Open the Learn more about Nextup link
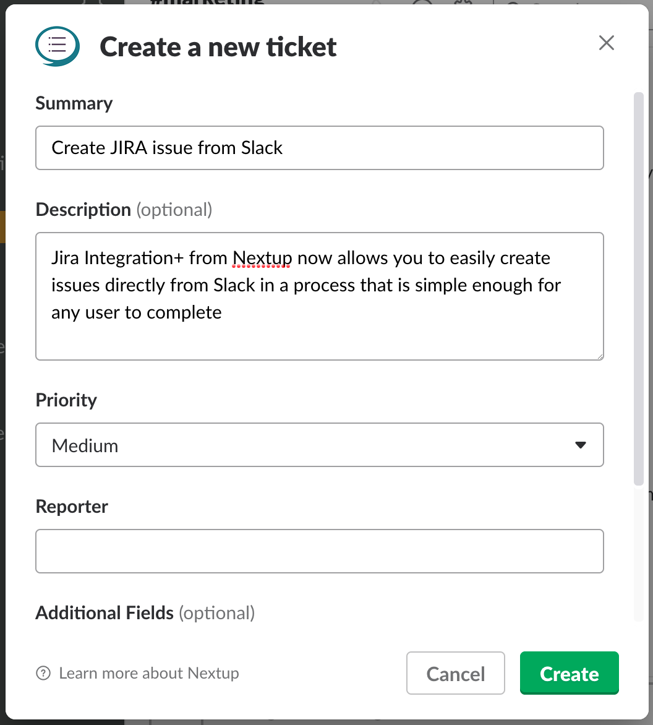This screenshot has height=725, width=653. (x=148, y=673)
